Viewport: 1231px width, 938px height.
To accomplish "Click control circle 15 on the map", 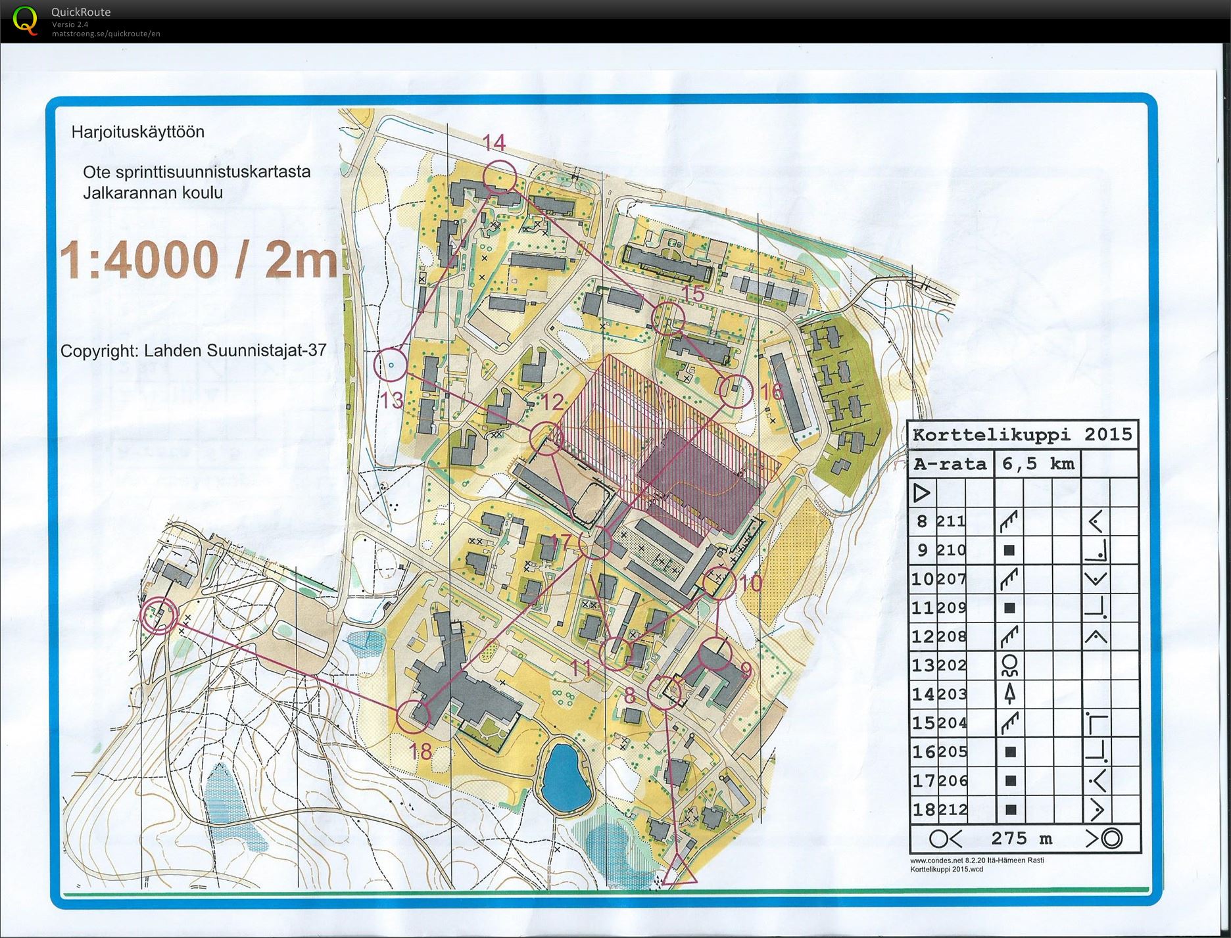I will tap(668, 318).
